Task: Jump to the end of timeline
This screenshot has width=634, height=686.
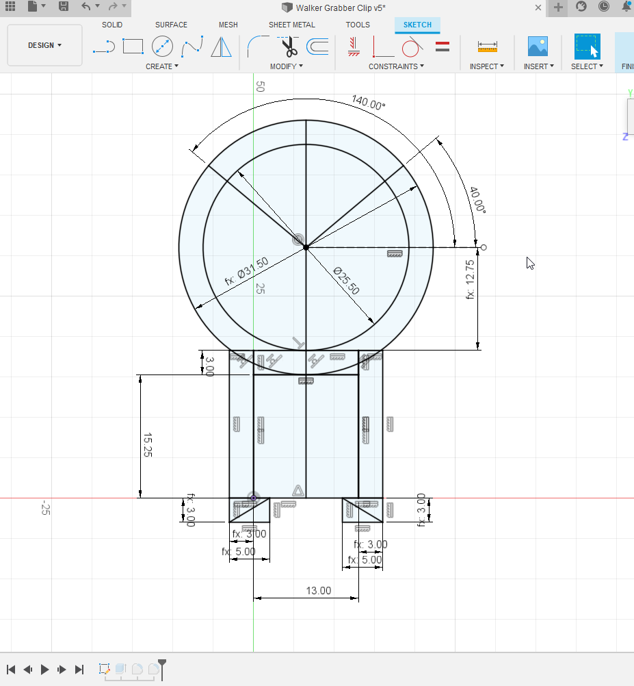Action: [x=79, y=670]
